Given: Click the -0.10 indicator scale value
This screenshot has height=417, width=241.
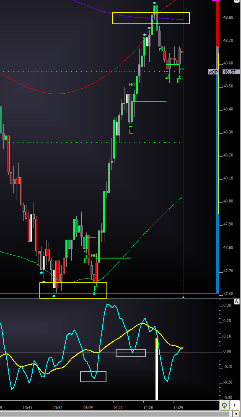Looking at the screenshot, I should (x=227, y=367).
